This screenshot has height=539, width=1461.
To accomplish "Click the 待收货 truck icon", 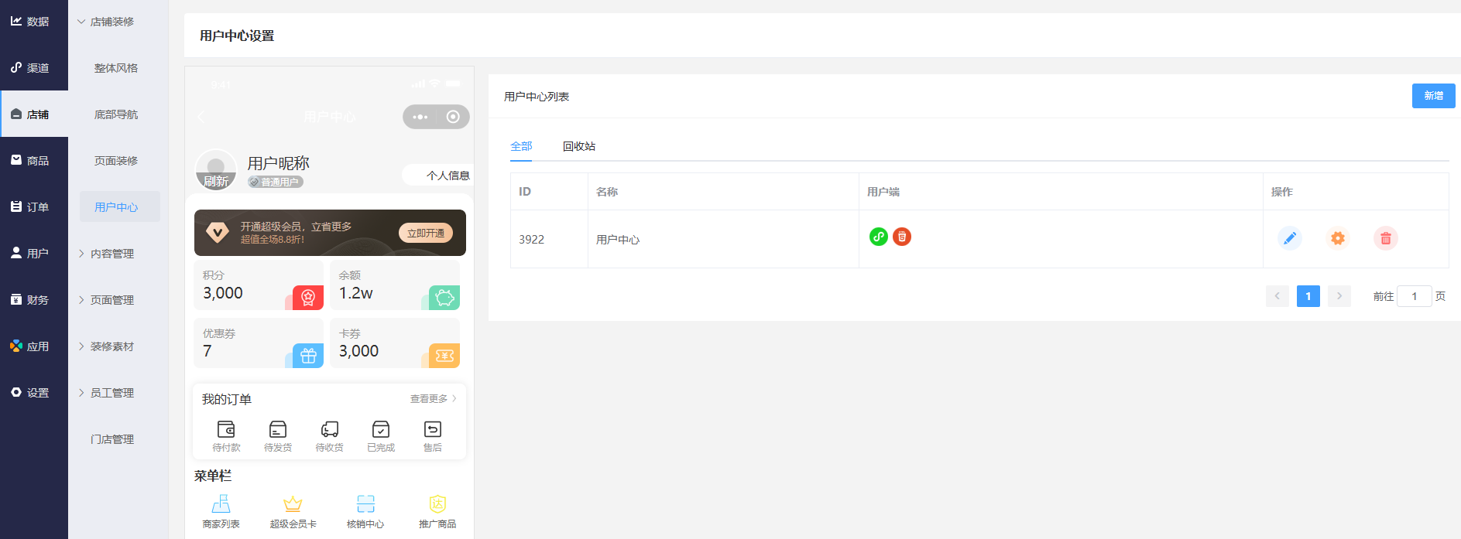I will (330, 429).
